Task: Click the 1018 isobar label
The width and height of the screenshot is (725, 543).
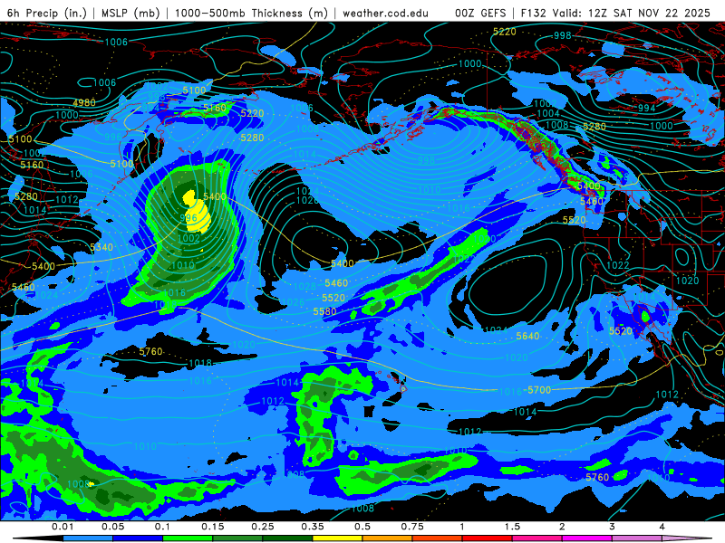Action: (200, 364)
